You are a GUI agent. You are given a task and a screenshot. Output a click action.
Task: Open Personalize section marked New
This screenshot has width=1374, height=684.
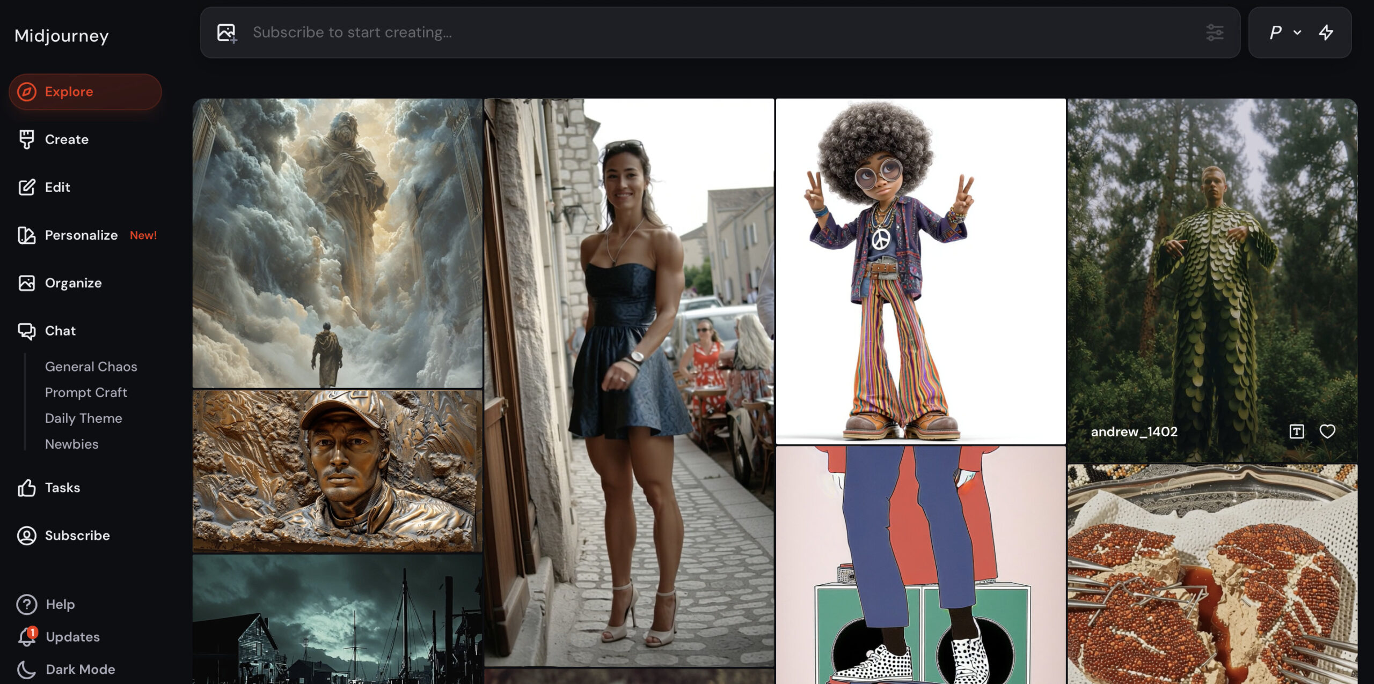(x=81, y=235)
